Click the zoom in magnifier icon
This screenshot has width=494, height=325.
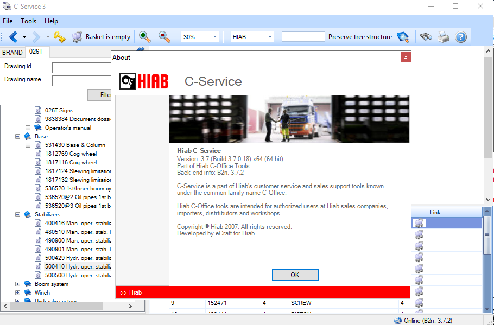click(x=145, y=37)
